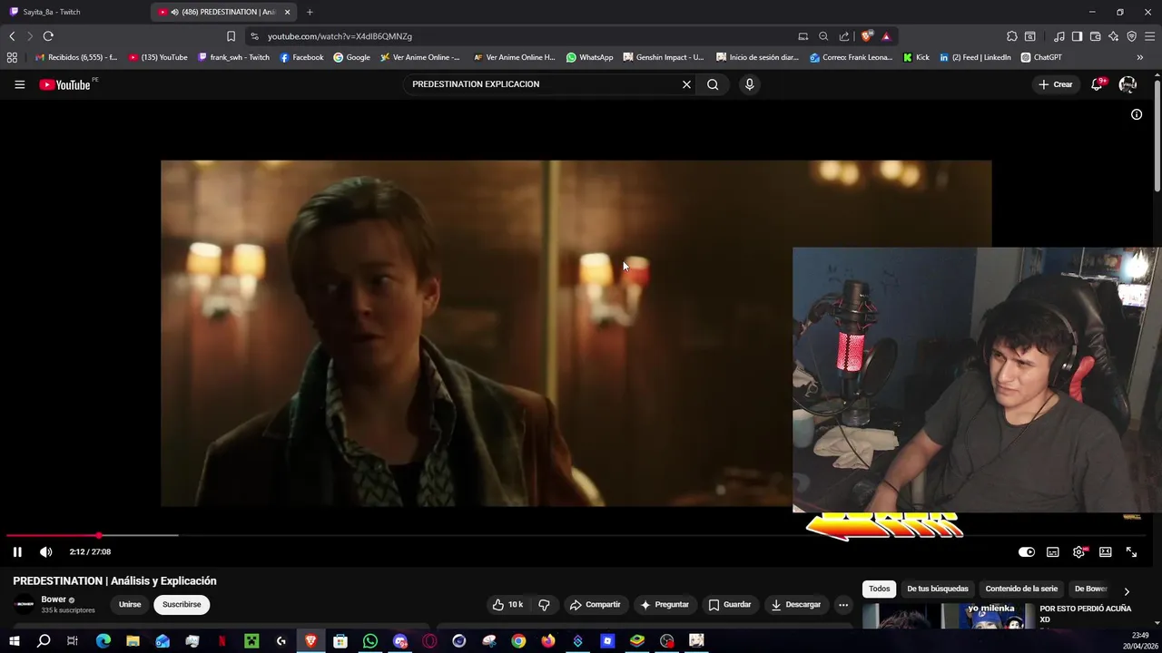Dislike the video
Image resolution: width=1162 pixels, height=653 pixels.
tap(544, 604)
